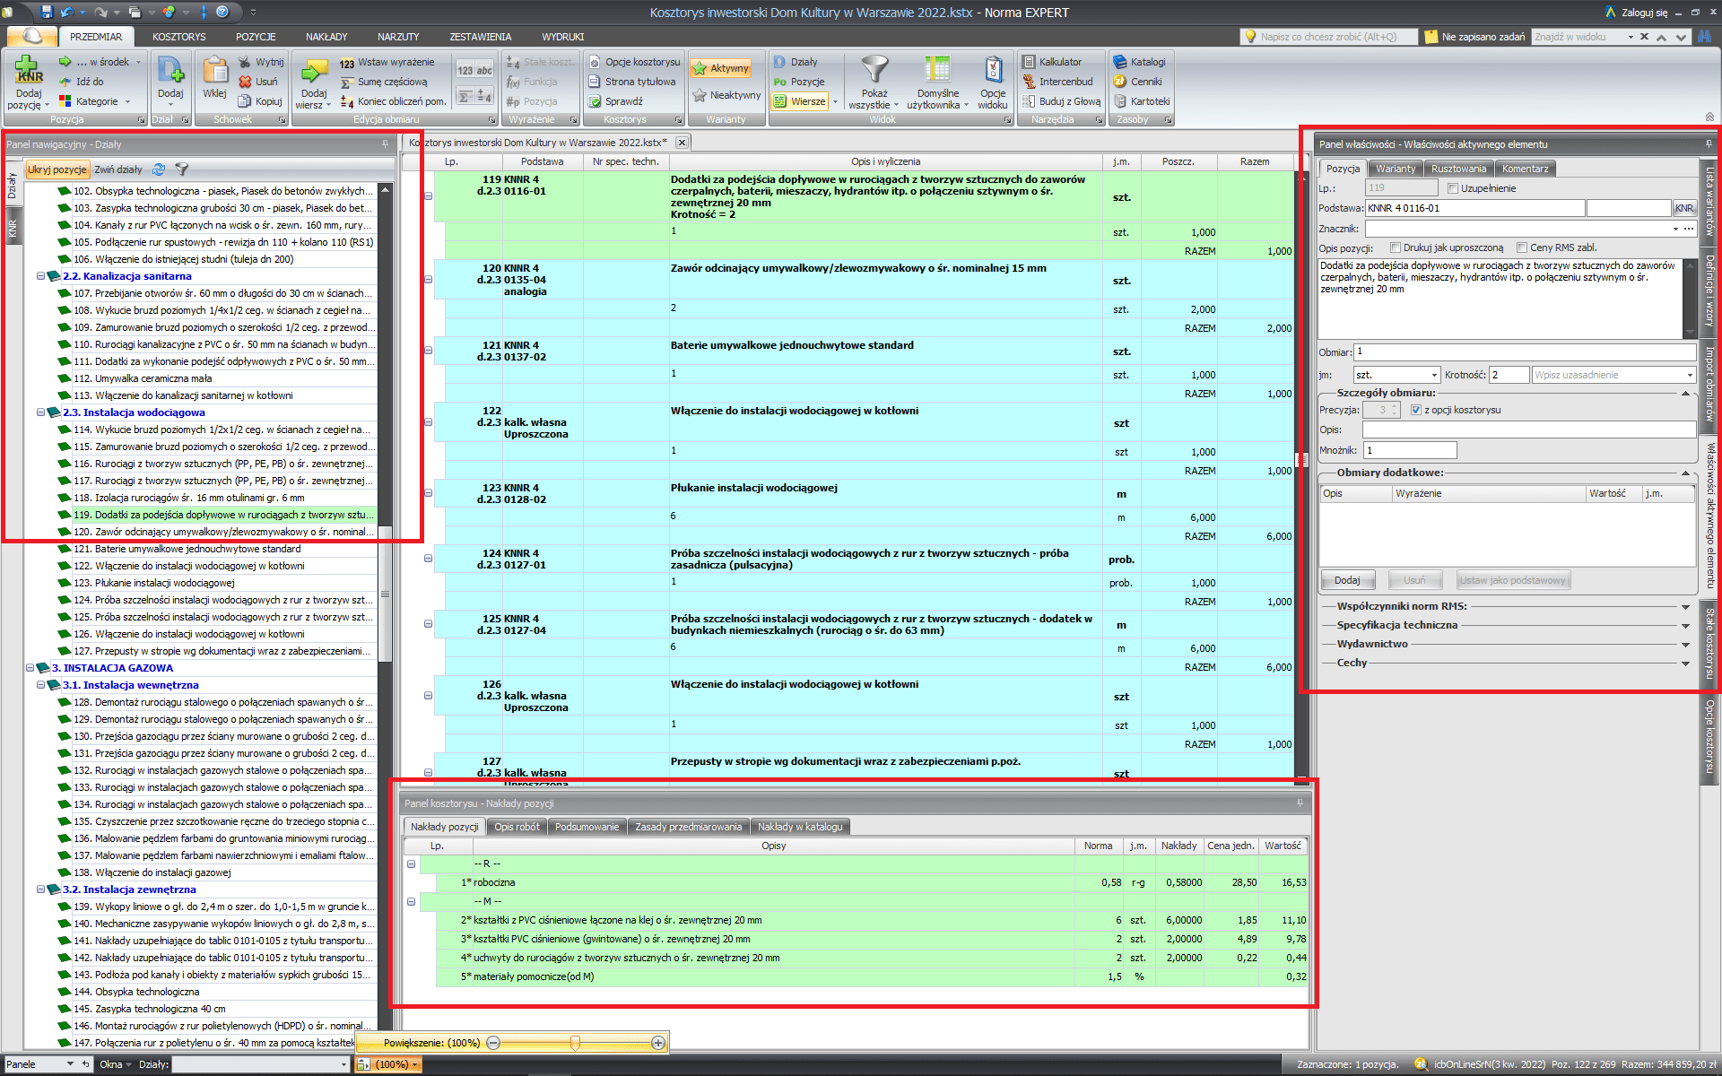1722x1076 pixels.
Task: Click the Wytnij scissors icon
Action: click(245, 62)
